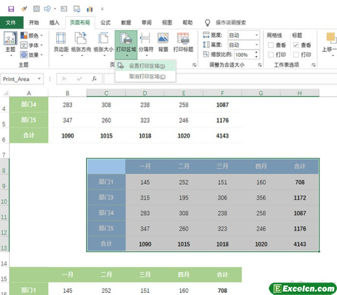The image size is (337, 295).
Task: Click the Select All corner triangle
Action: pos(5,93)
